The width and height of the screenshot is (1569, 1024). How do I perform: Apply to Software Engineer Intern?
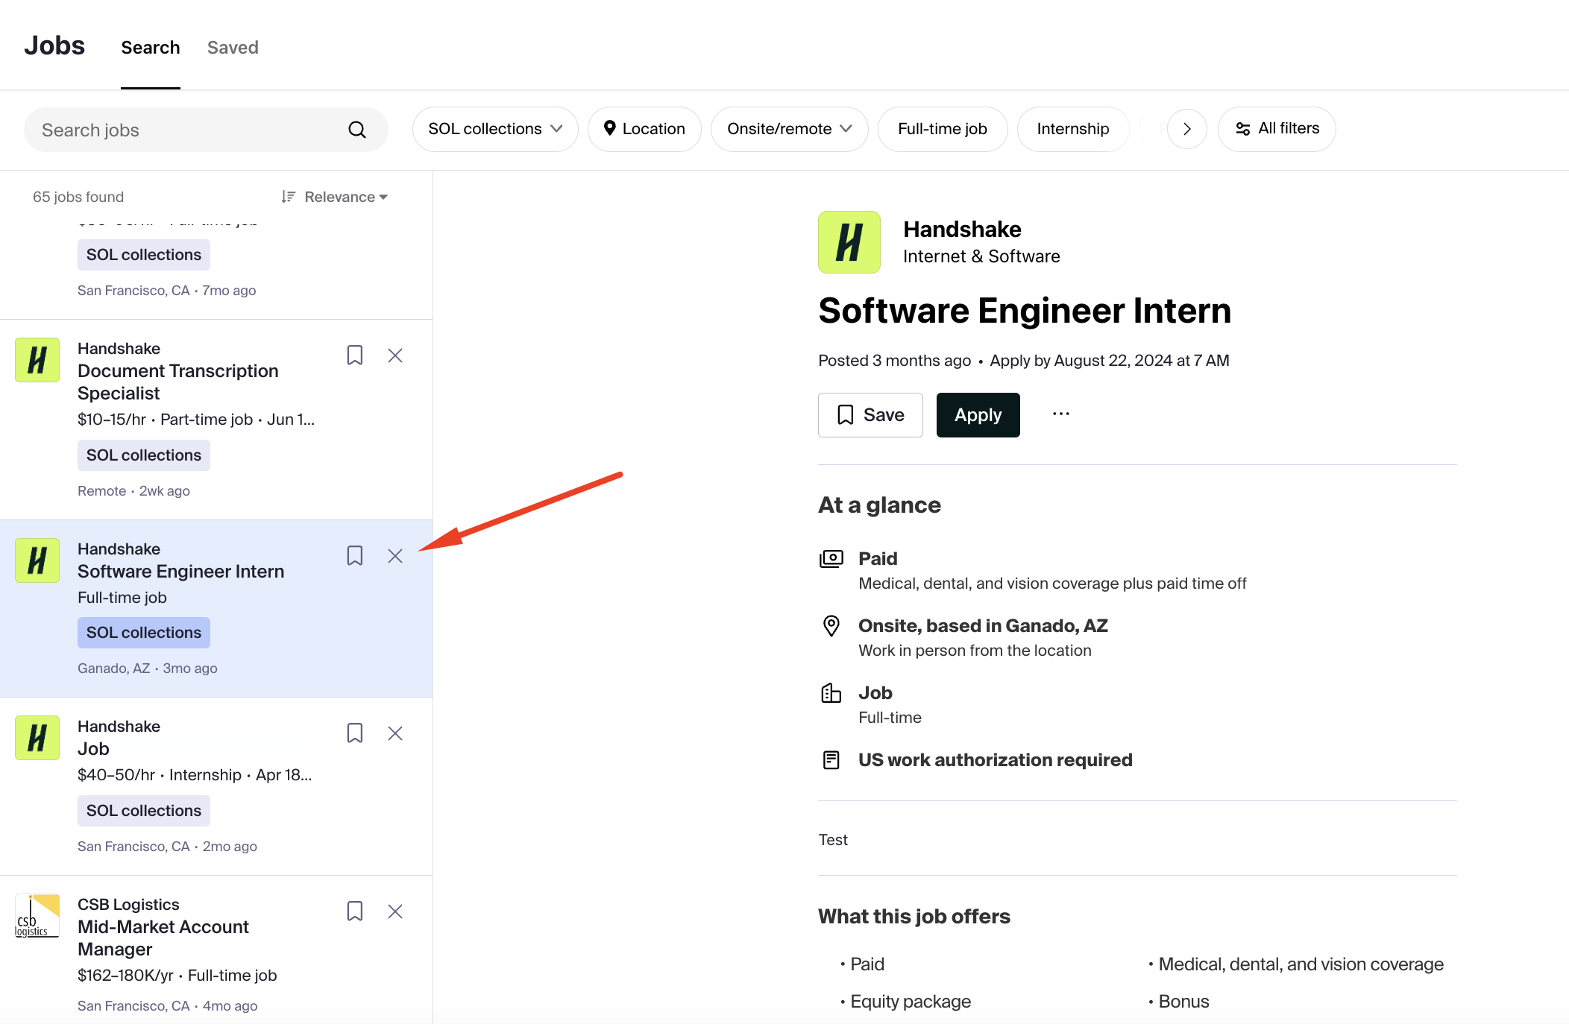(978, 415)
